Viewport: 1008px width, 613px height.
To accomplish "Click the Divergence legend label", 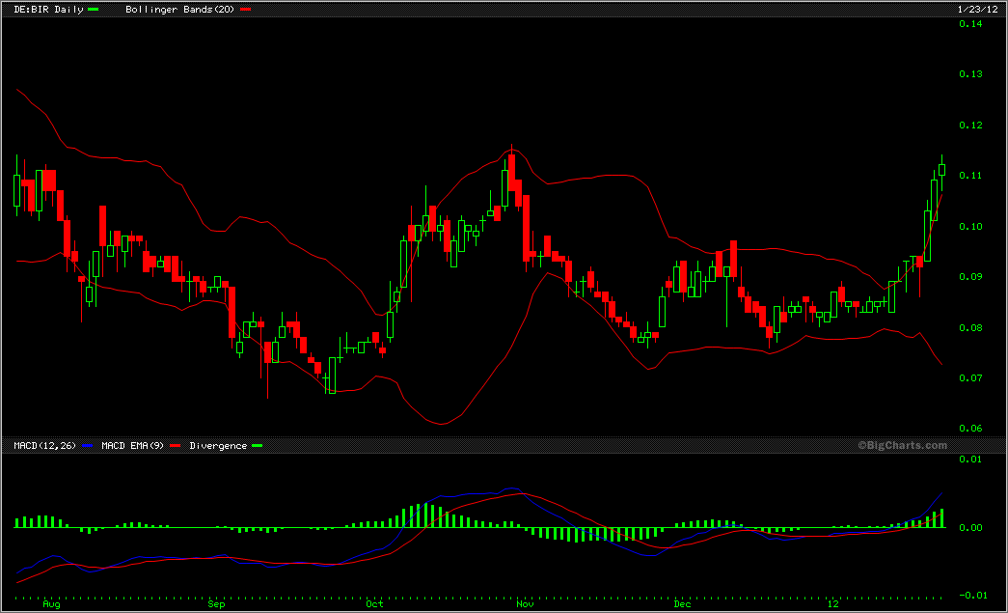I will point(218,445).
